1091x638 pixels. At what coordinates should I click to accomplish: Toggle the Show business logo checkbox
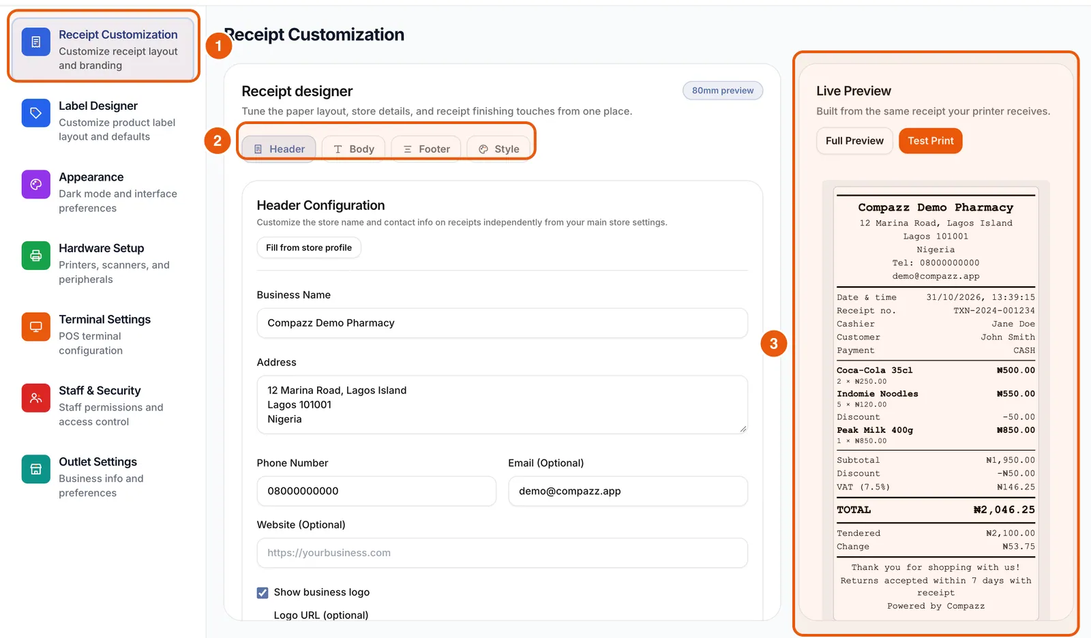tap(263, 592)
